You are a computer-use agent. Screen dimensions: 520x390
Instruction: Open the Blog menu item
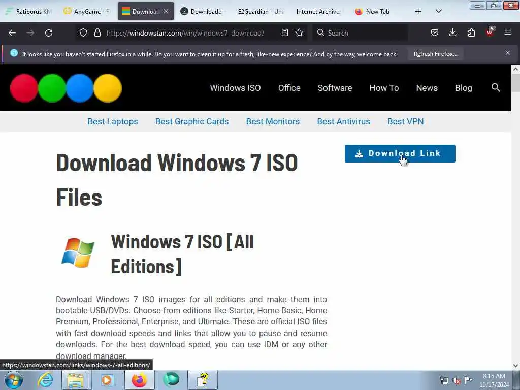(x=463, y=88)
